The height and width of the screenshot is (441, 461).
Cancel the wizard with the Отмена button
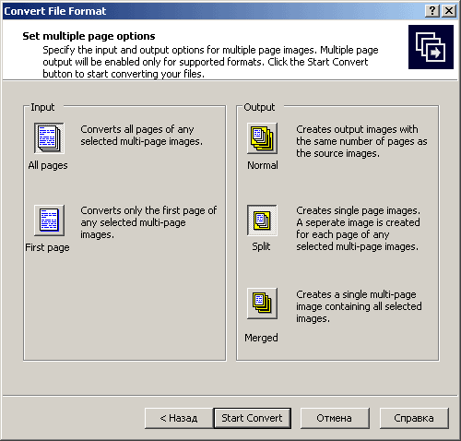(x=335, y=418)
